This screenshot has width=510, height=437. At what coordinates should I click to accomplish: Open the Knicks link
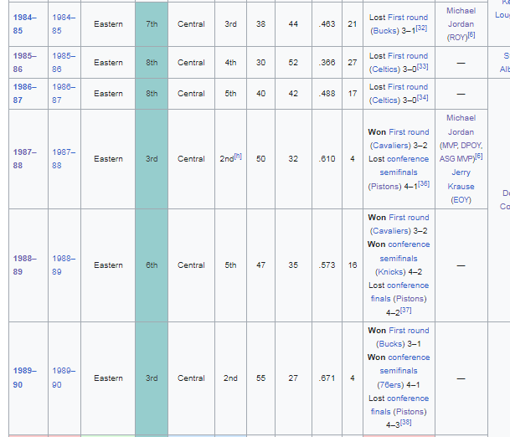(x=390, y=272)
